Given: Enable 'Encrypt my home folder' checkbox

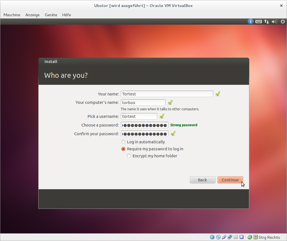Looking at the screenshot, I should [x=129, y=156].
